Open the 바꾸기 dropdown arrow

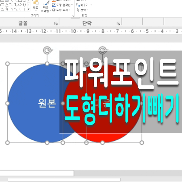click(x=91, y=5)
